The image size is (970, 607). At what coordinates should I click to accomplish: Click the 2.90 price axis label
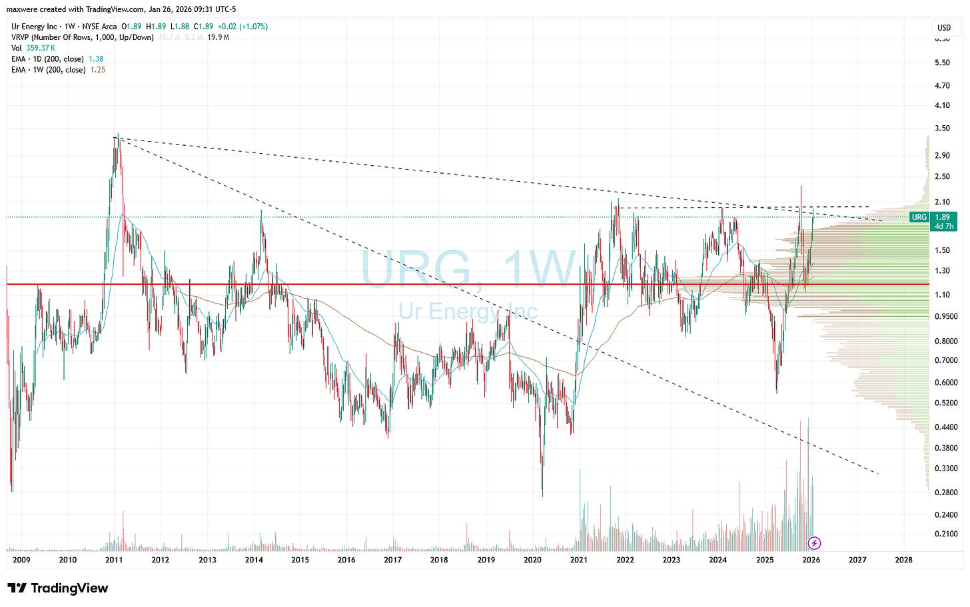(942, 155)
